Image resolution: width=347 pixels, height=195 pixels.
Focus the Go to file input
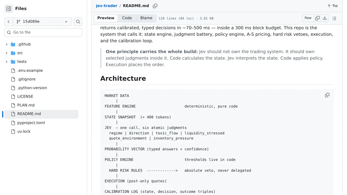(x=43, y=32)
